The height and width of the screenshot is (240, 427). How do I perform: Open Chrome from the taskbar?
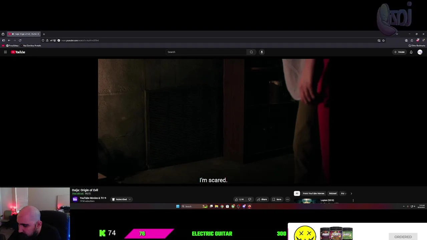[x=222, y=206]
